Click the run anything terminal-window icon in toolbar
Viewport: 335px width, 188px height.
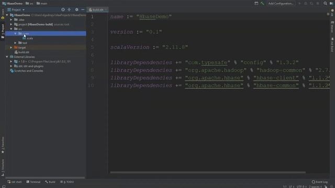[256, 4]
